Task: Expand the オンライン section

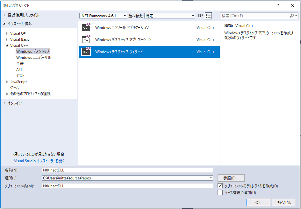Action: click(x=5, y=103)
